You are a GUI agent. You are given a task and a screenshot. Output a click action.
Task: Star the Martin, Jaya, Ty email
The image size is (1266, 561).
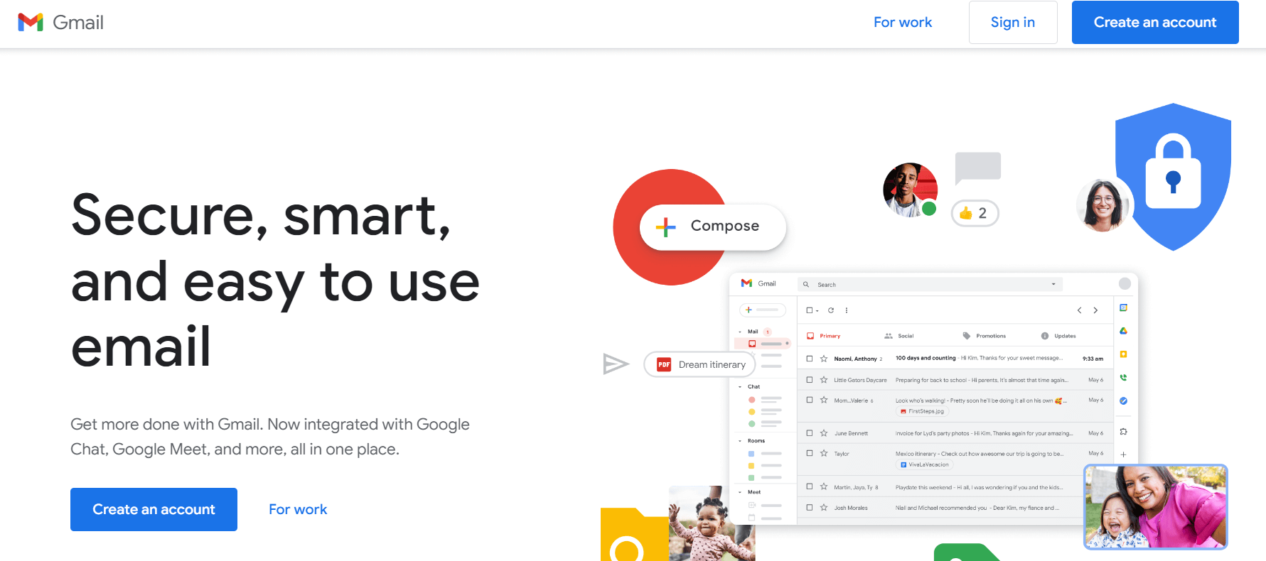click(824, 486)
